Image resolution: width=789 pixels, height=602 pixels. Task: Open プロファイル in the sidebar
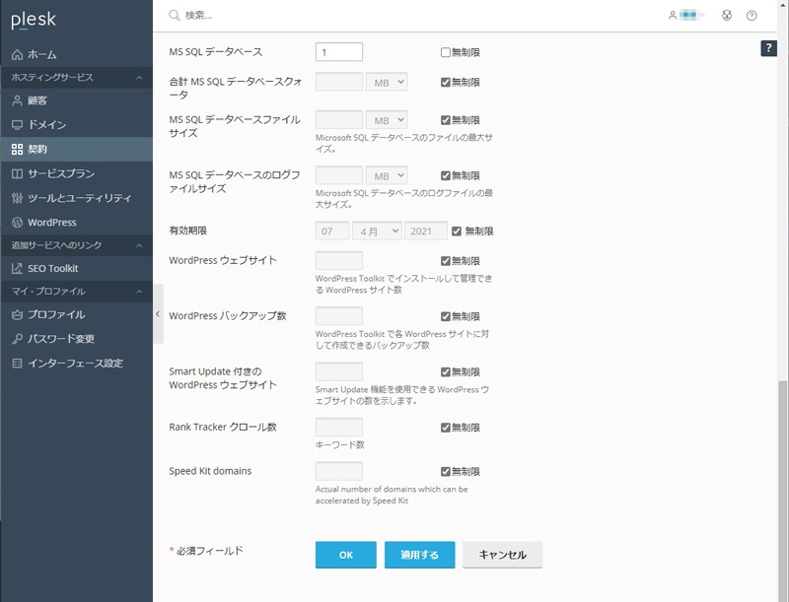click(x=77, y=314)
